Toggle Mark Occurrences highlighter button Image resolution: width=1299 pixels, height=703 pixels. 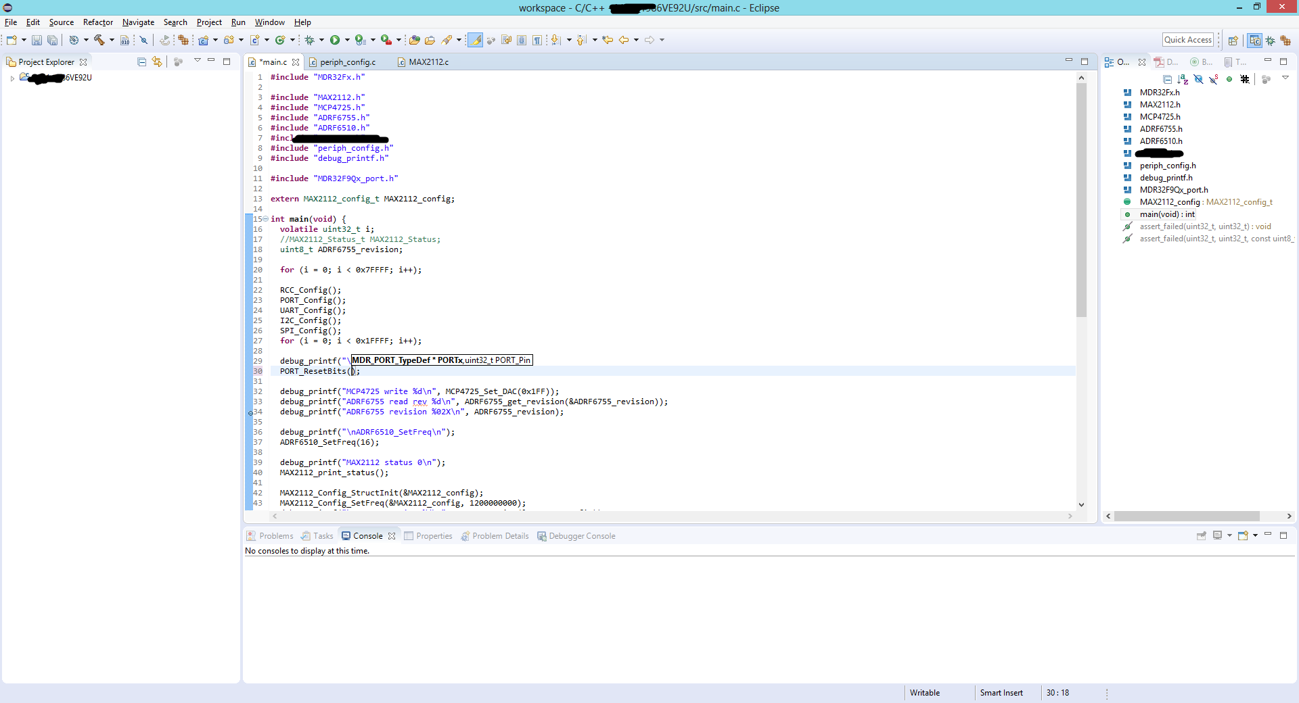pyautogui.click(x=476, y=41)
